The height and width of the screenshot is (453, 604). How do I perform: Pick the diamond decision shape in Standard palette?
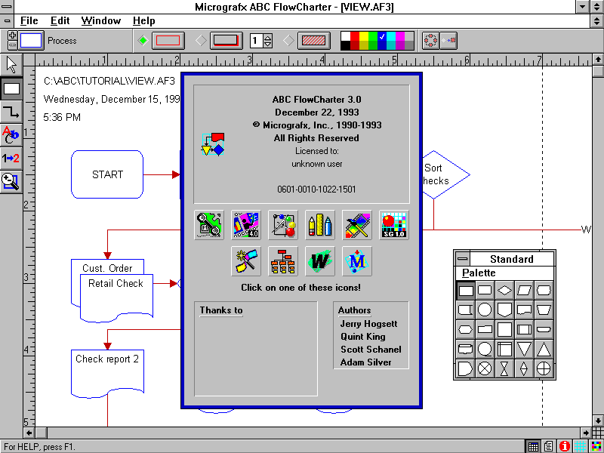point(504,290)
